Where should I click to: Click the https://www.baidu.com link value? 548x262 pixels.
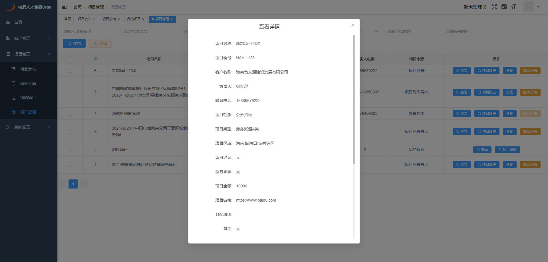pyautogui.click(x=256, y=200)
